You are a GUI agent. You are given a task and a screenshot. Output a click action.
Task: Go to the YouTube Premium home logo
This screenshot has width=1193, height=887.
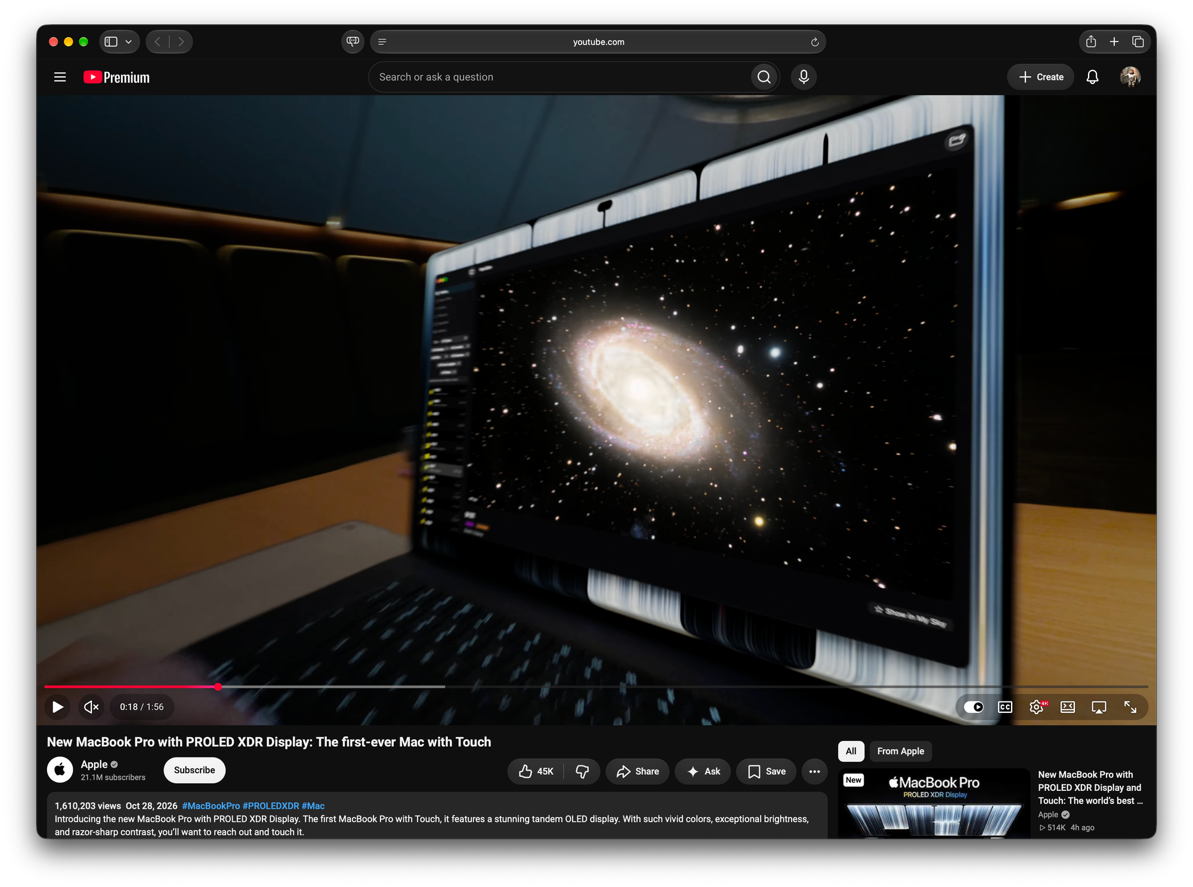coord(116,77)
